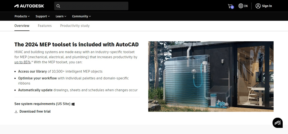Viewport: 288px width, 134px height.
Task: Focus the search input field
Action: click(x=91, y=6)
